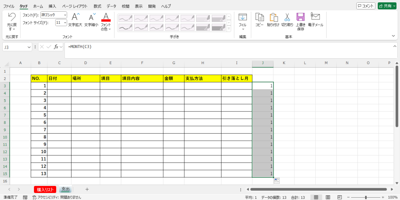Open the font size dropdown
This screenshot has width=400, height=200.
64,23
